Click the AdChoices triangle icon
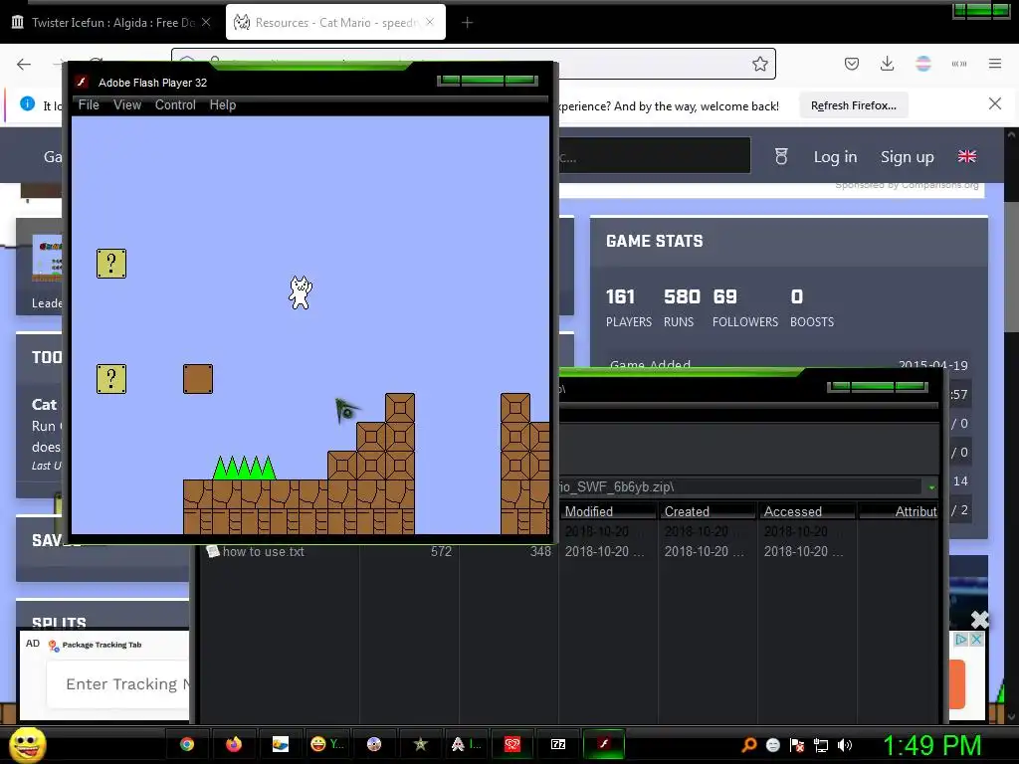The width and height of the screenshot is (1019, 764). pyautogui.click(x=961, y=640)
